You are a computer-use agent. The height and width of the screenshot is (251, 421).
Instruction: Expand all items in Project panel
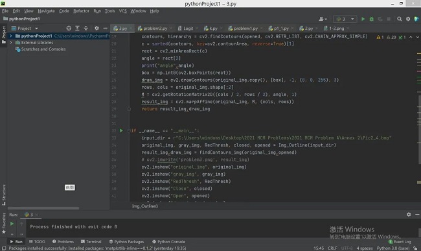coord(77,29)
